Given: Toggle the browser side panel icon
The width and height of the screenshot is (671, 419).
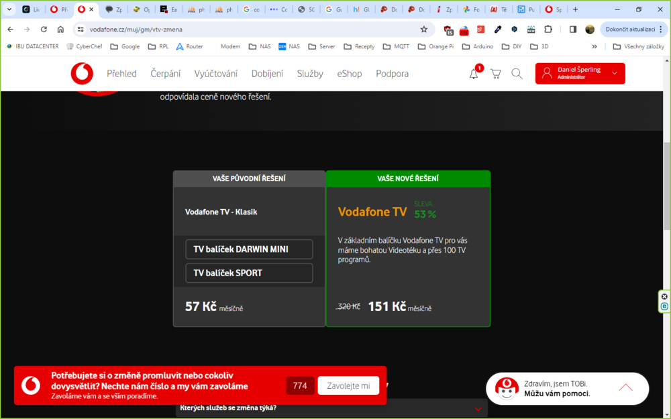Looking at the screenshot, I should tap(573, 29).
